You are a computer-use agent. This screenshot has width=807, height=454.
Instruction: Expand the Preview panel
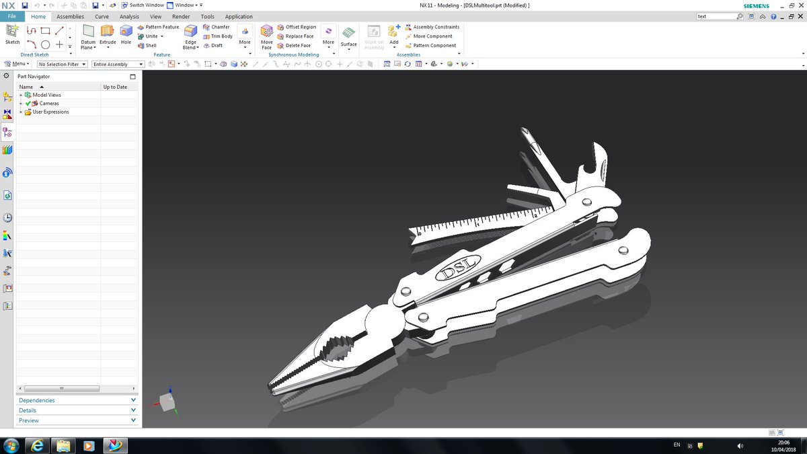point(77,420)
